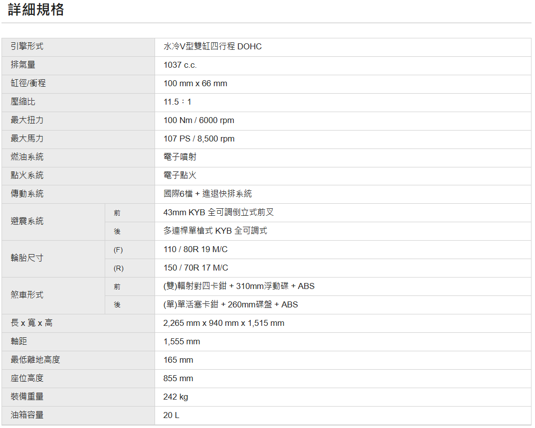Click the 詳細規格 heading
The height and width of the screenshot is (428, 535).
36,9
